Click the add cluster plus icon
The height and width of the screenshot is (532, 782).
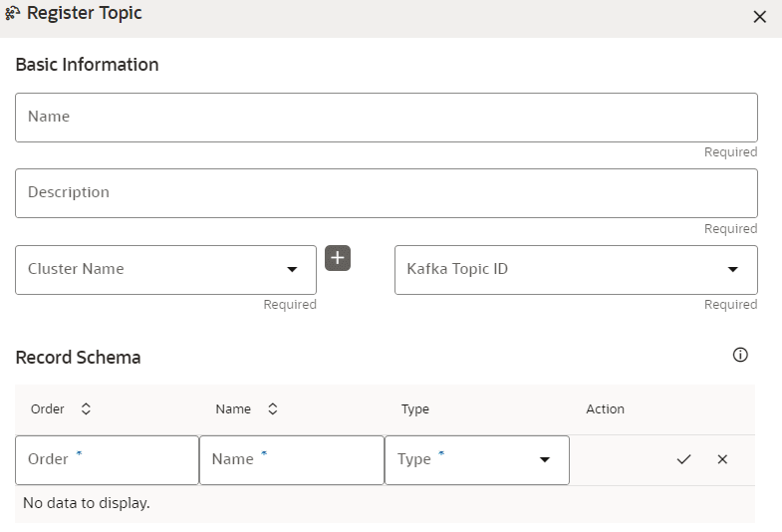pyautogui.click(x=338, y=258)
